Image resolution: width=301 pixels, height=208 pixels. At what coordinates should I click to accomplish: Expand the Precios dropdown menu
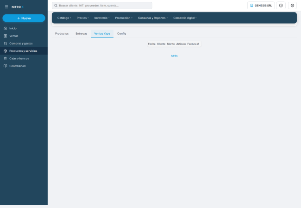coord(82,18)
